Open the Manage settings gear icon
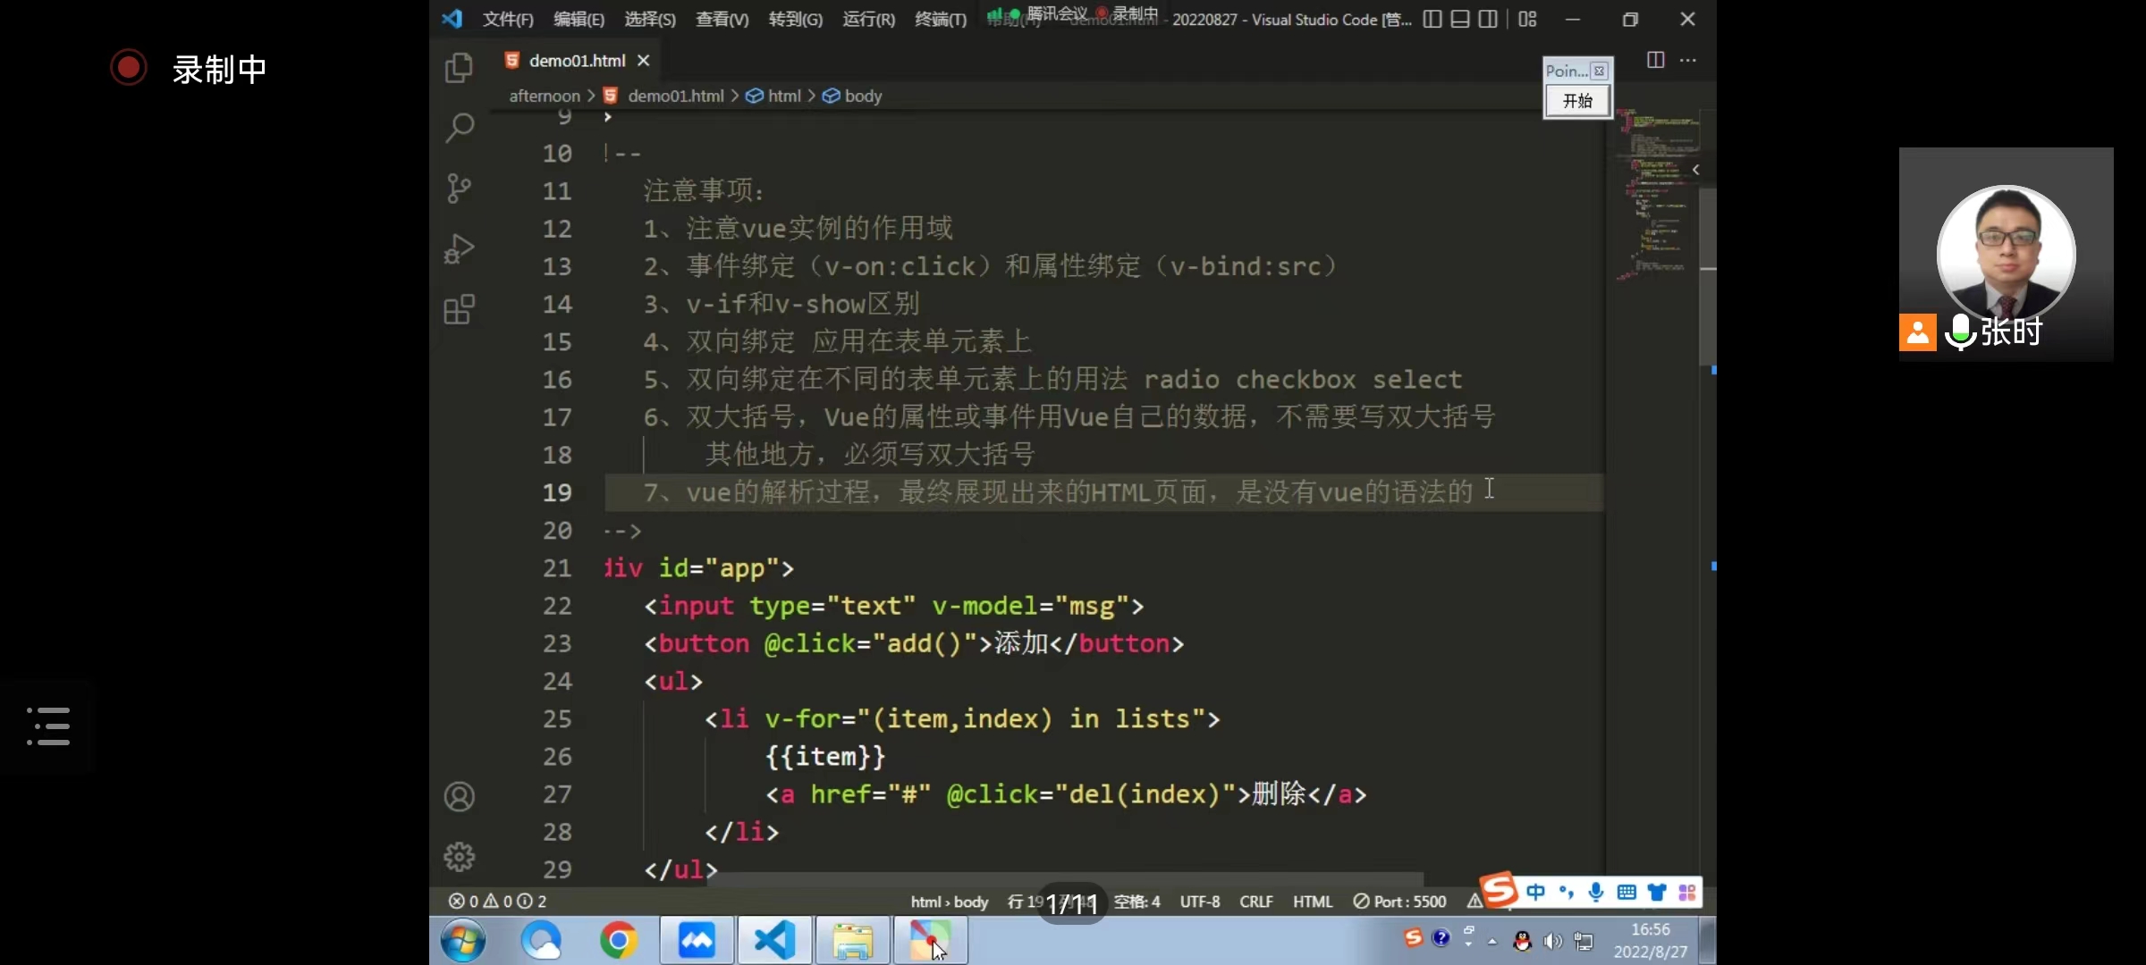 459,855
